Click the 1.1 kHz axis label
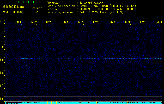164x104 pixels. 2,34
